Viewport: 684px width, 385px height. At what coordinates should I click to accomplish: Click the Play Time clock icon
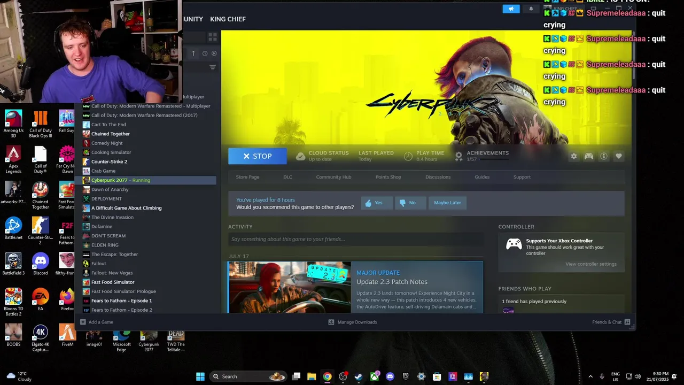point(408,156)
